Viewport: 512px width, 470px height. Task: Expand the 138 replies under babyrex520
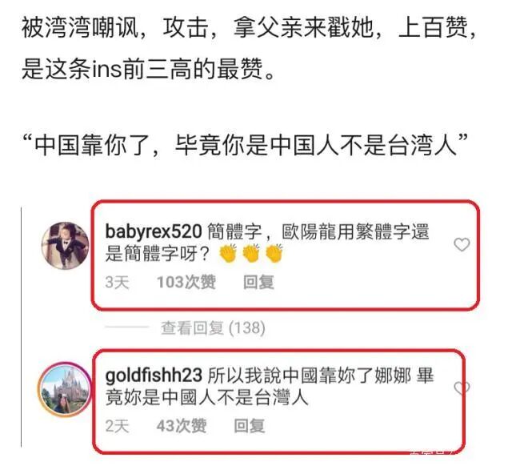213,327
